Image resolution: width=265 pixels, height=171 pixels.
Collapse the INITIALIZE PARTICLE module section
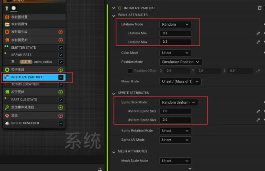(114, 8)
